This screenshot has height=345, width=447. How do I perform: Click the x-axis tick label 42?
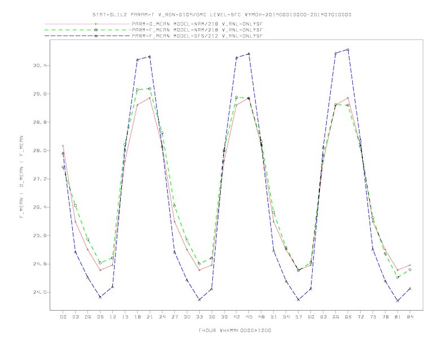coord(236,317)
